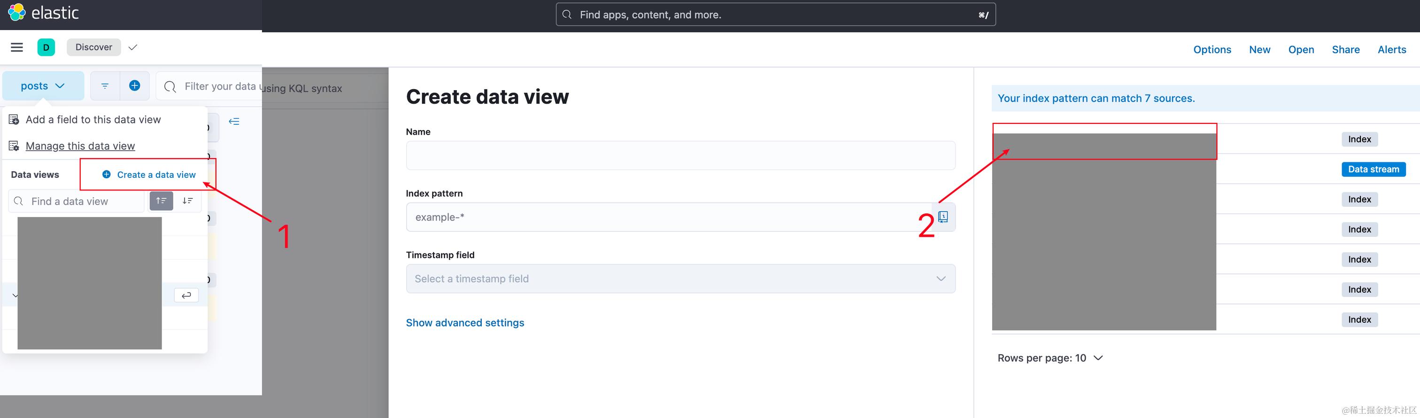Focus the Name input field

click(x=681, y=155)
